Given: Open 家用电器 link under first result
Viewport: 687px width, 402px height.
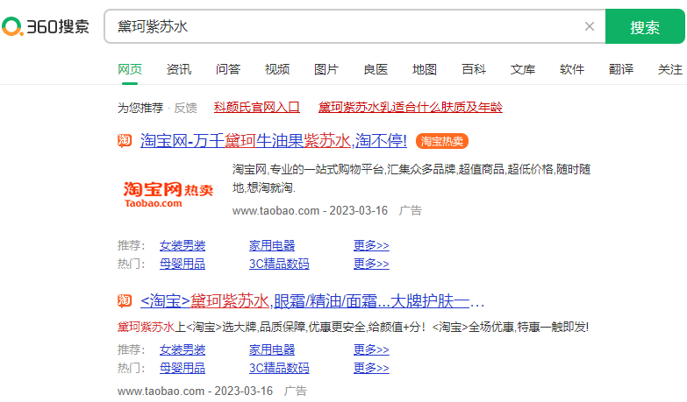Looking at the screenshot, I should click(x=272, y=245).
